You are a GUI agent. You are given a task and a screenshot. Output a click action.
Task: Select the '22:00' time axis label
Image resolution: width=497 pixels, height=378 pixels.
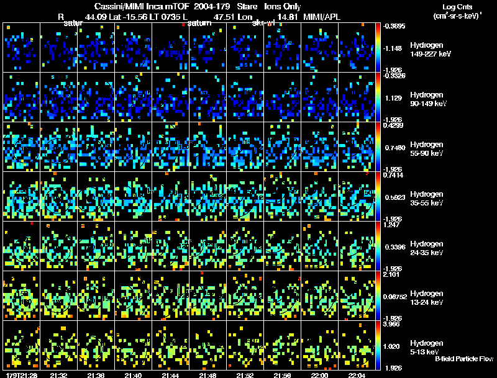click(319, 376)
